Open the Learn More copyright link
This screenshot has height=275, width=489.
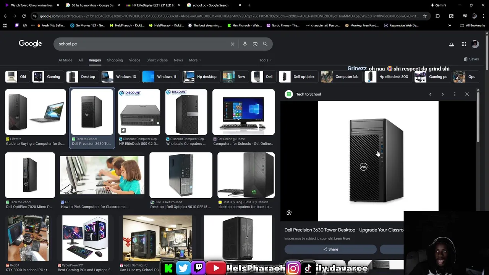pos(342,239)
